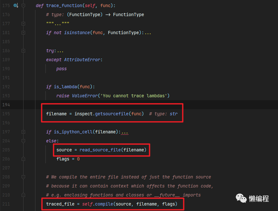Click the override gutter icon on line 175
The image size is (278, 211).
click(16, 5)
